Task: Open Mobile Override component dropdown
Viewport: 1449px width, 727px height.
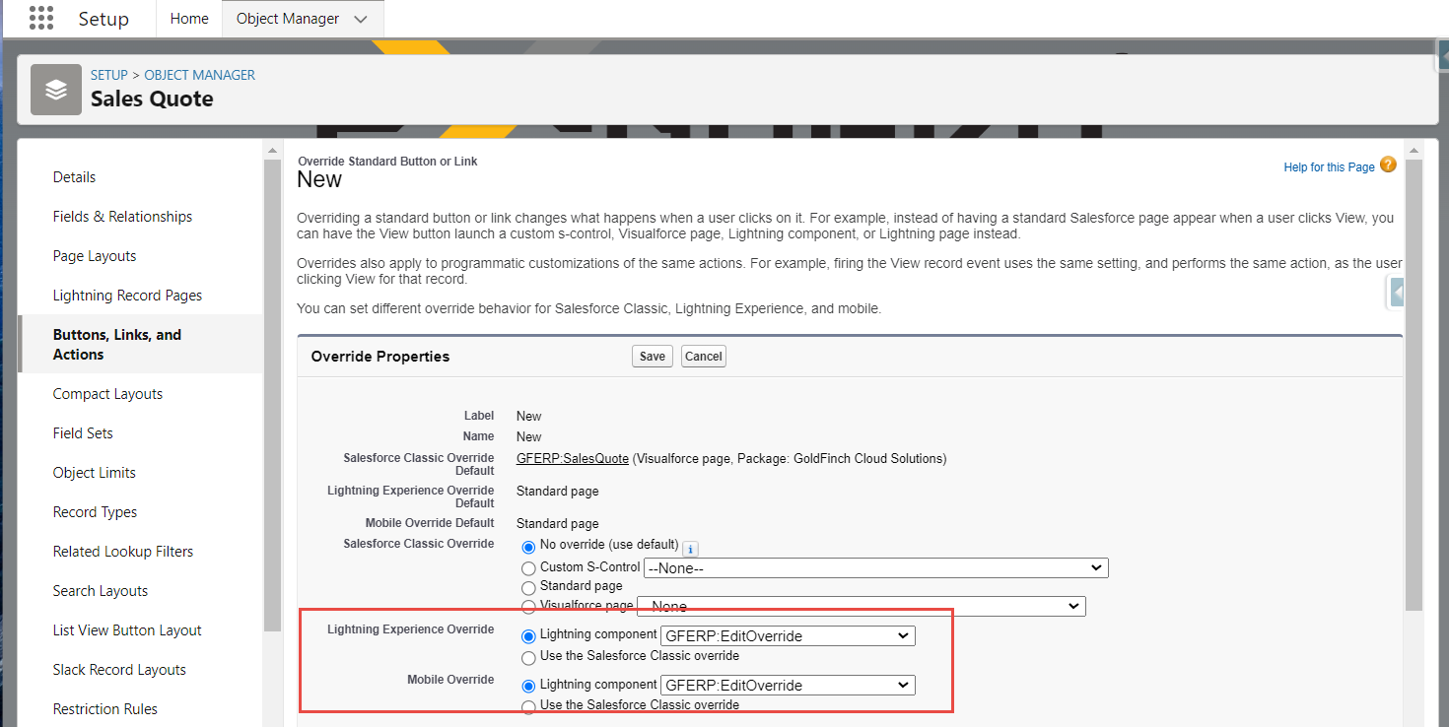Action: tap(789, 686)
